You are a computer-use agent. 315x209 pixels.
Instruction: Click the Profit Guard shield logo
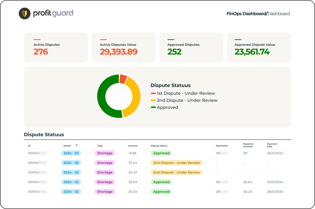coord(25,13)
